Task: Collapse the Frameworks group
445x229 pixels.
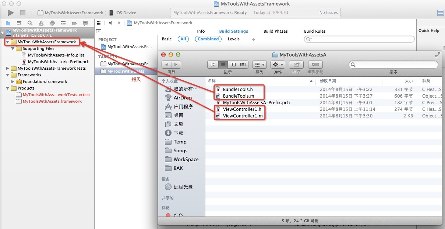Action: pyautogui.click(x=8, y=75)
